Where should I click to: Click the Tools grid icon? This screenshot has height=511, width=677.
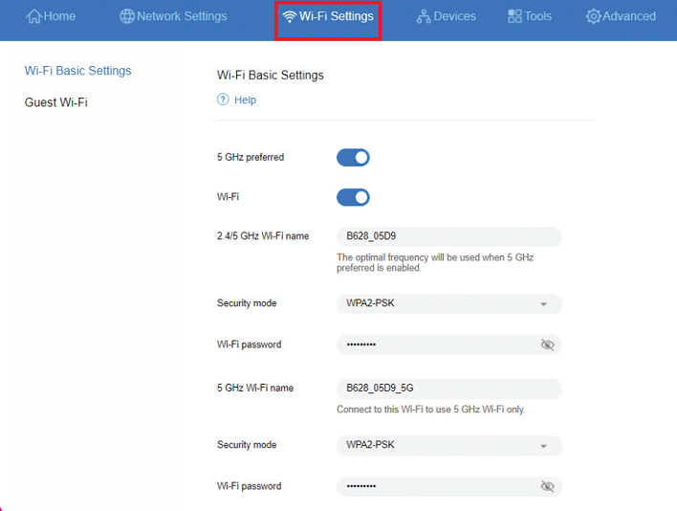(x=514, y=16)
